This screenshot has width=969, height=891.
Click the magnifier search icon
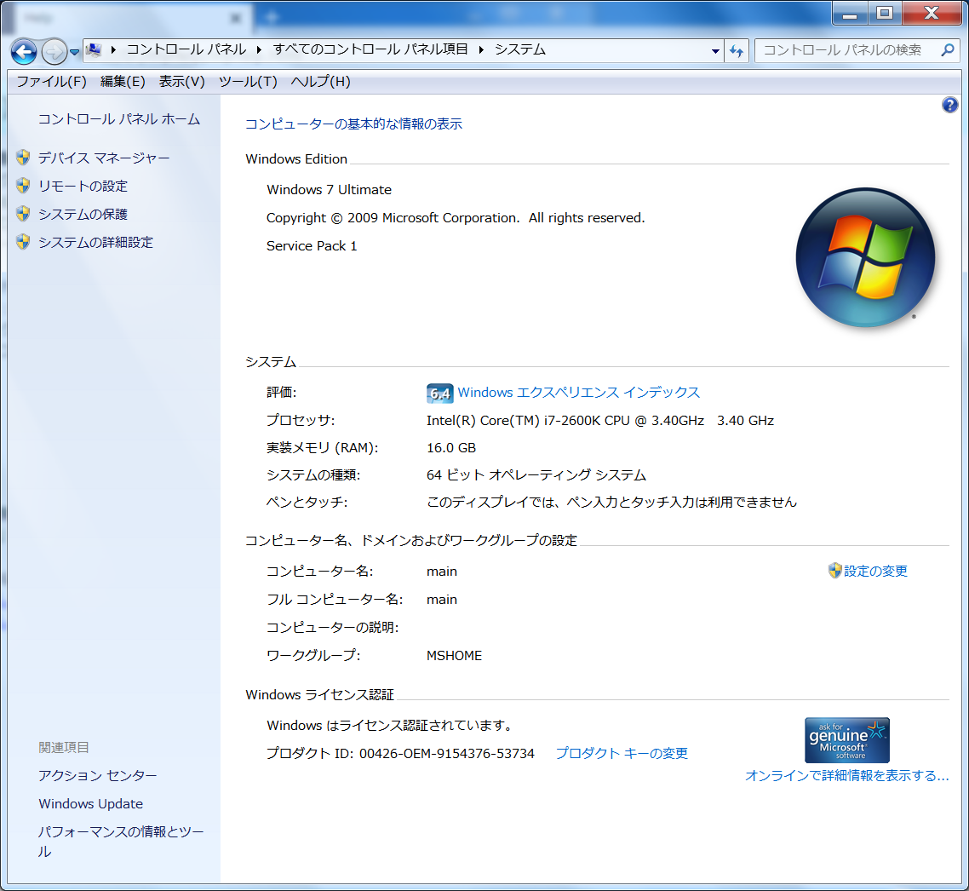coord(948,50)
